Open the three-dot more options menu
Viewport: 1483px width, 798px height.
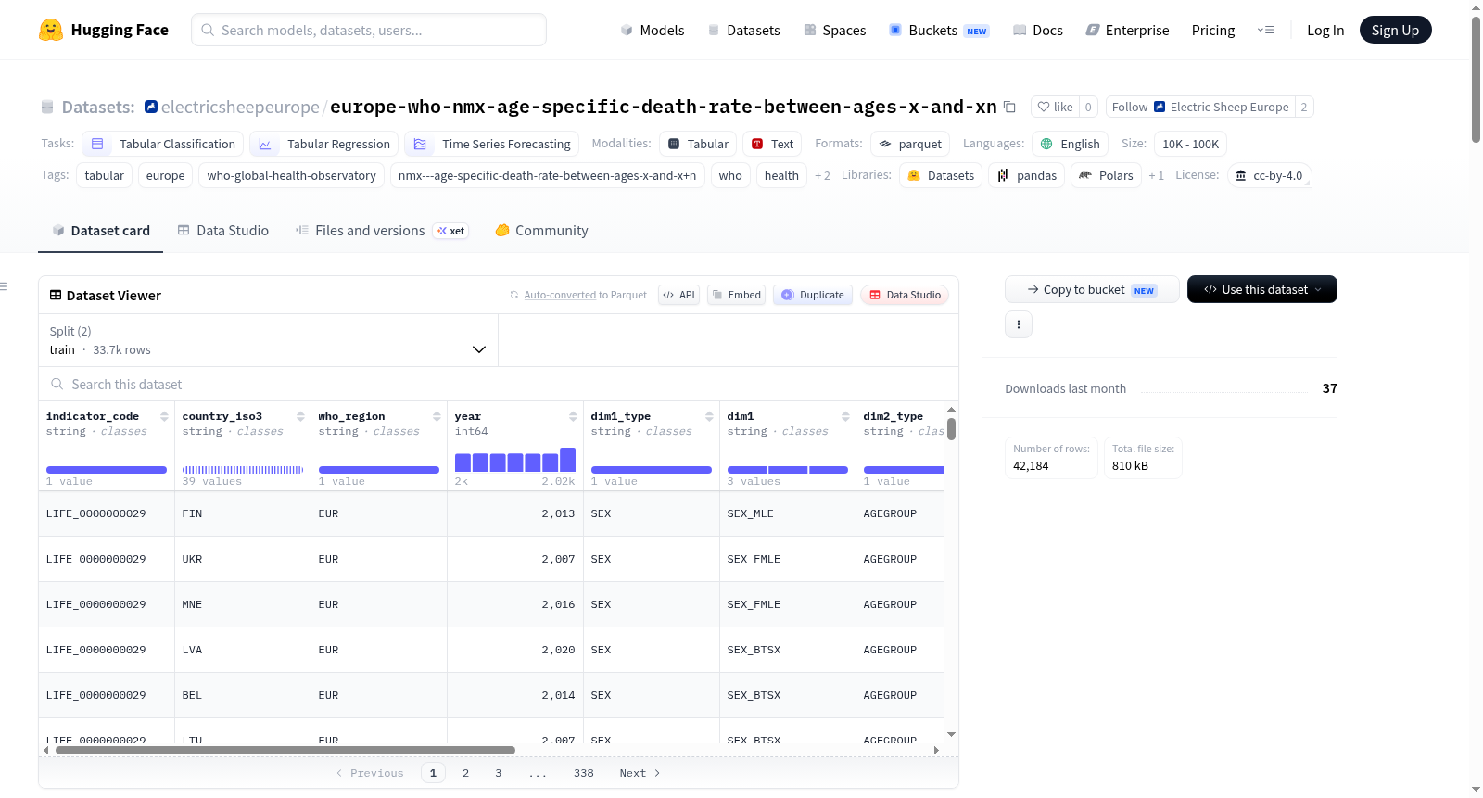click(1019, 324)
